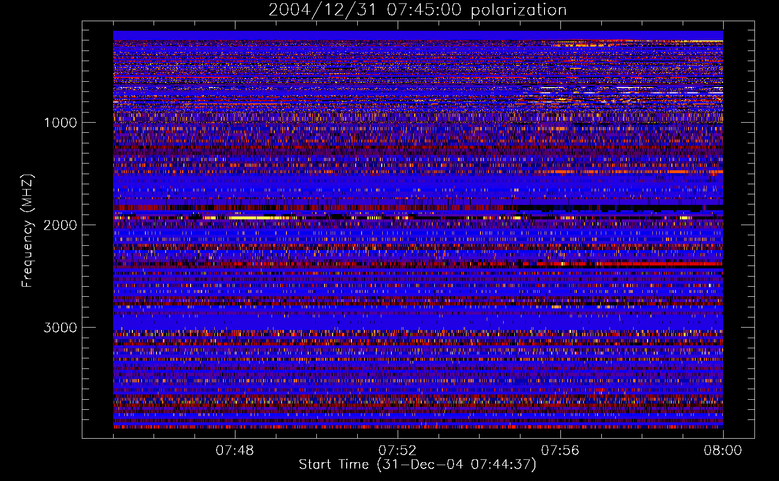The image size is (779, 481).
Task: Click the 08:00 time tick label
Action: pos(723,451)
